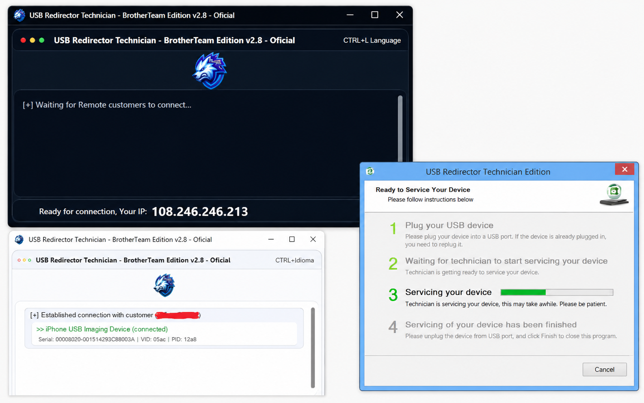The width and height of the screenshot is (644, 403).
Task: Minimize the light BrotherTeam technician window
Action: click(x=271, y=239)
